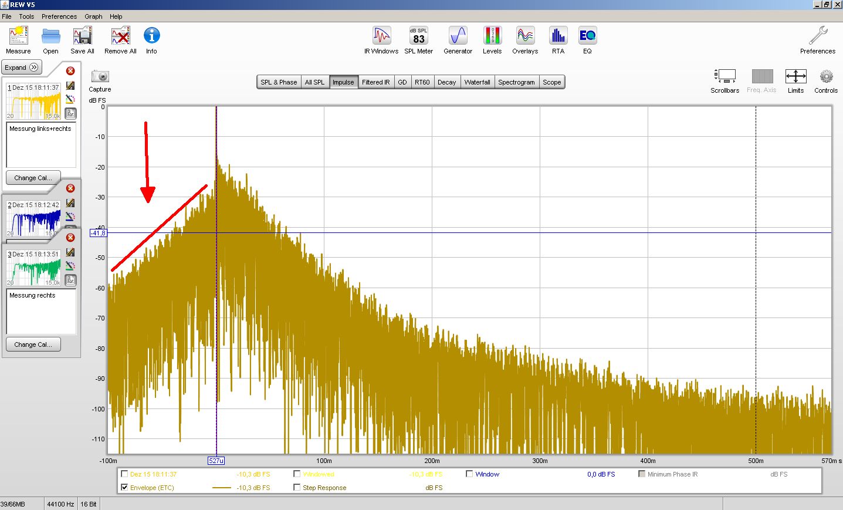Open the Preferences menu

point(59,16)
